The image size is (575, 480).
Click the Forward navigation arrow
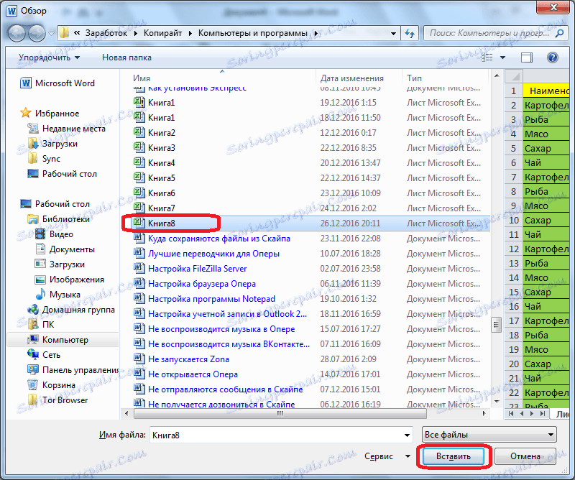(37, 34)
